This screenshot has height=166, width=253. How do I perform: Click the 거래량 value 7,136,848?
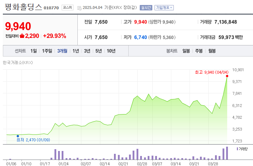[225, 22]
